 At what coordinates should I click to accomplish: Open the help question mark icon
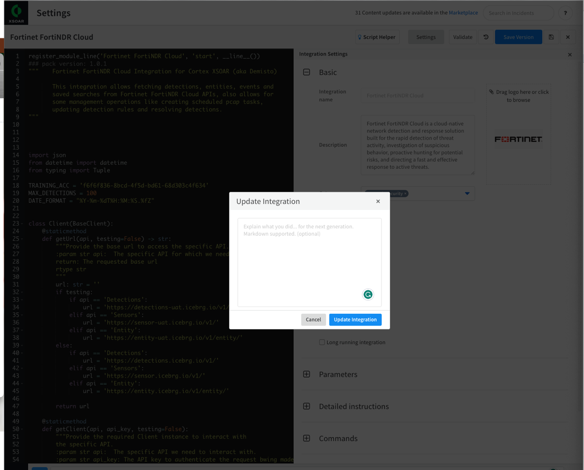pyautogui.click(x=565, y=13)
